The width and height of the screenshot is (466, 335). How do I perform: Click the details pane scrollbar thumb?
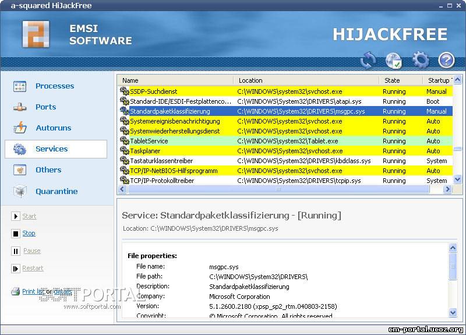coord(453,266)
